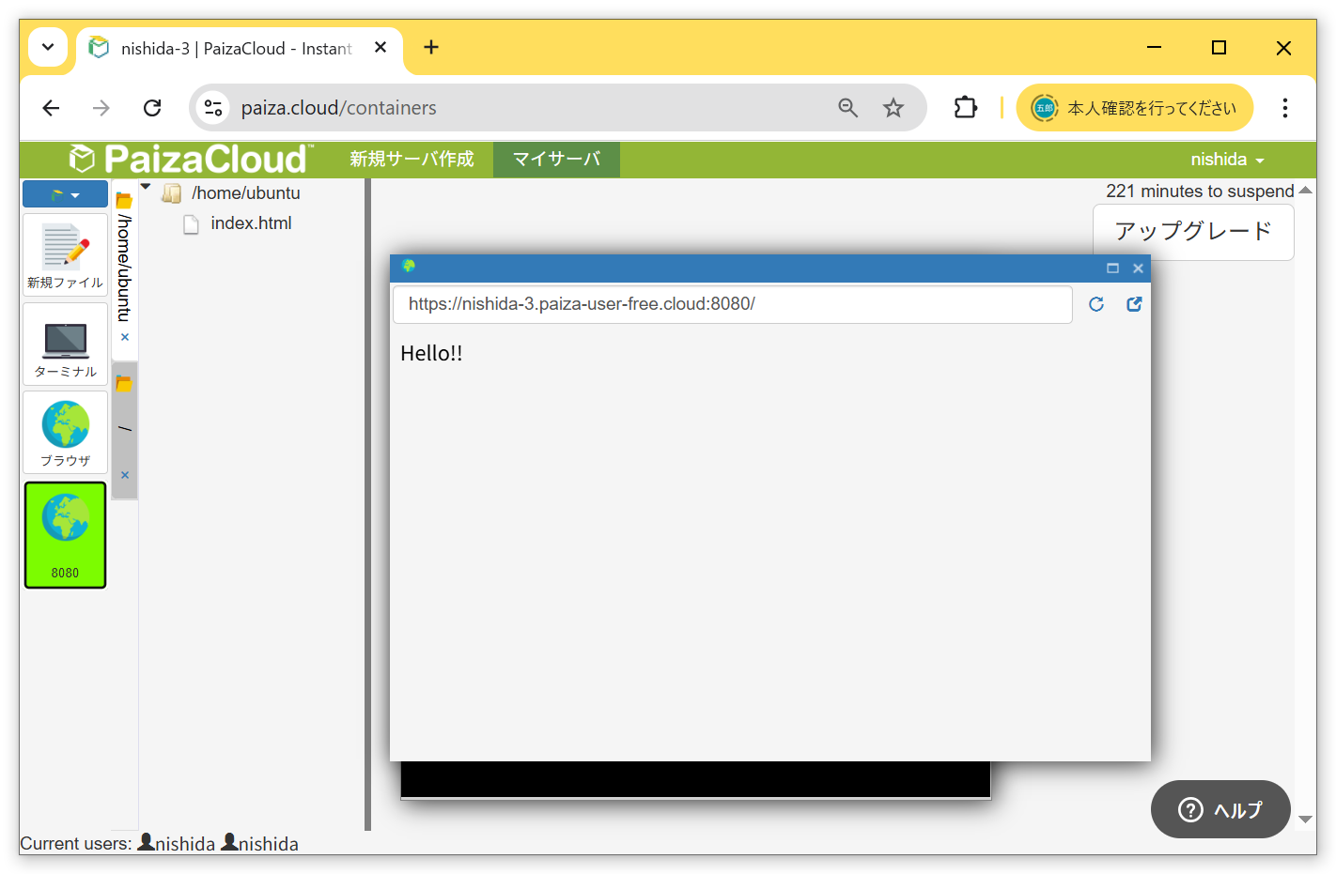Minimize the Chrome window

(x=1155, y=47)
